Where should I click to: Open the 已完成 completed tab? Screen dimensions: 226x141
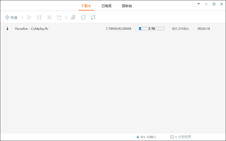106,6
